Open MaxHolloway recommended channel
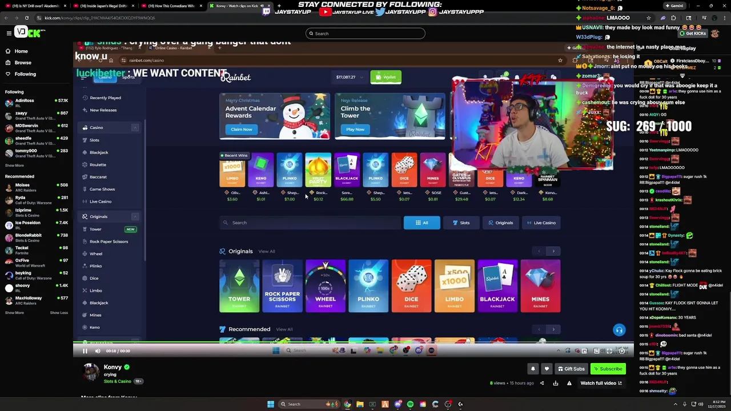 (x=37, y=300)
